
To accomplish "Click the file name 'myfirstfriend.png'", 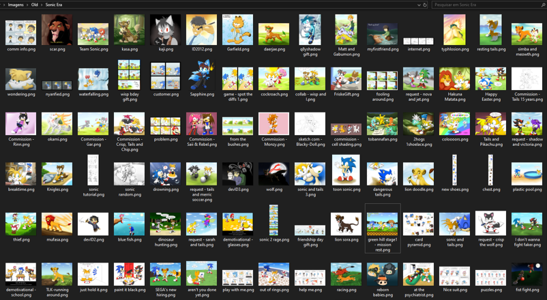I will click(383, 49).
